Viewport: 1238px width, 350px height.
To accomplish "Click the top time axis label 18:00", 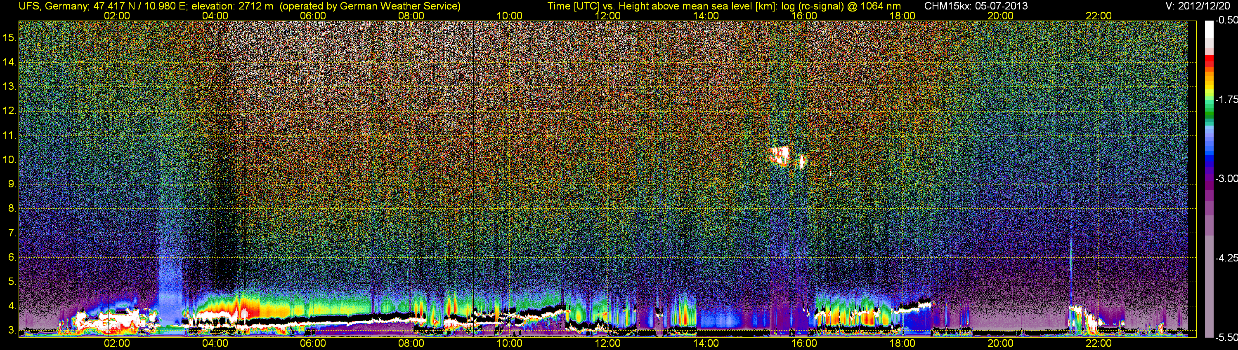I will coord(903,16).
